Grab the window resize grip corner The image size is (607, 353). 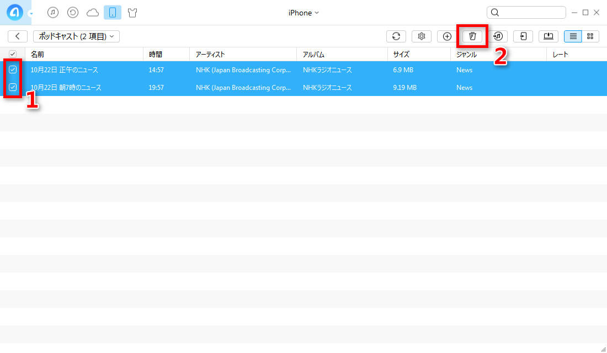(603, 349)
